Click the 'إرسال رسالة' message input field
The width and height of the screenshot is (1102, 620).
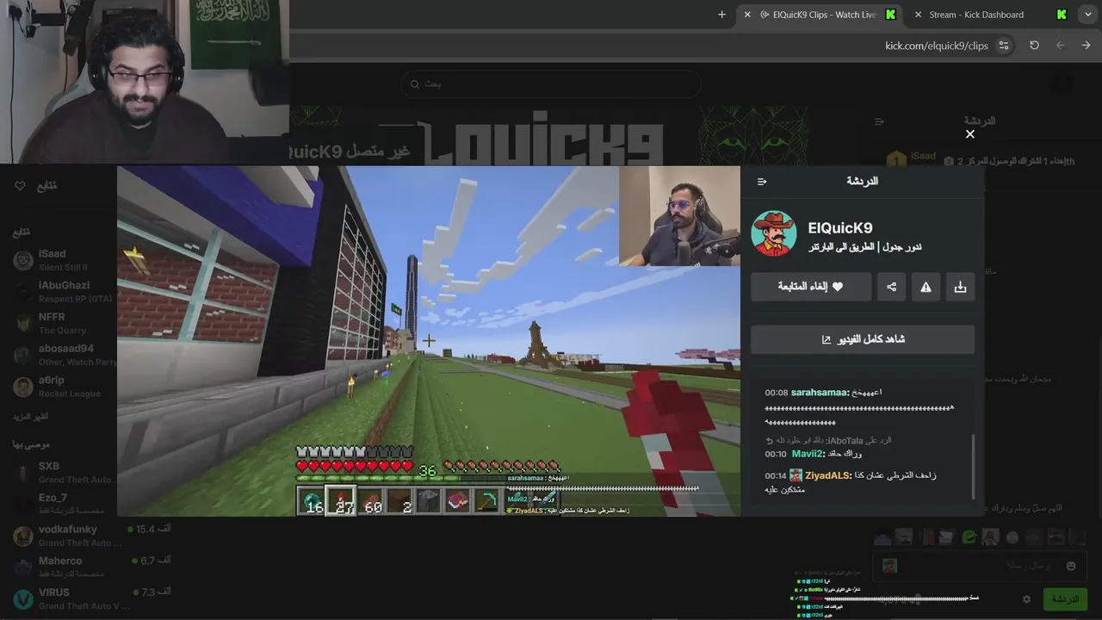(980, 566)
